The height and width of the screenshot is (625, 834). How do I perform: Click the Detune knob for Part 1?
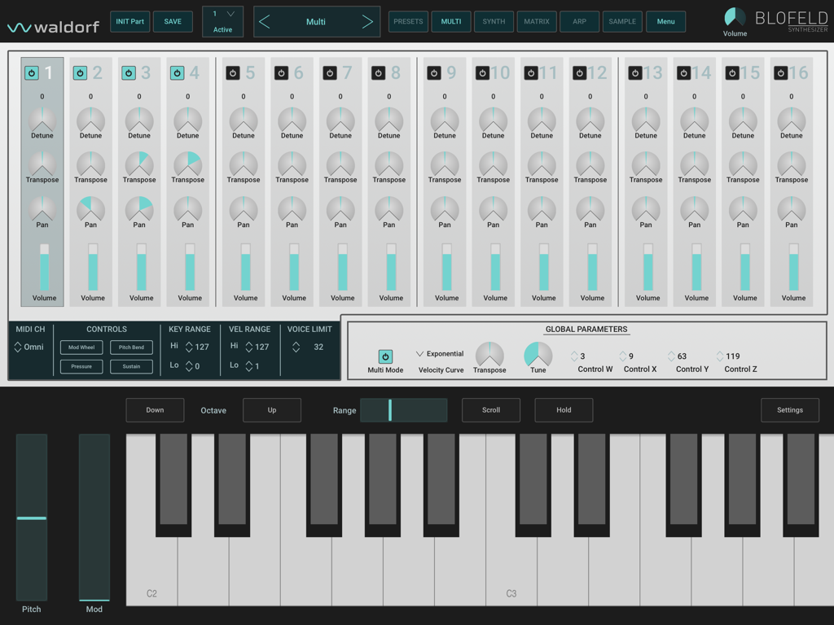[42, 120]
